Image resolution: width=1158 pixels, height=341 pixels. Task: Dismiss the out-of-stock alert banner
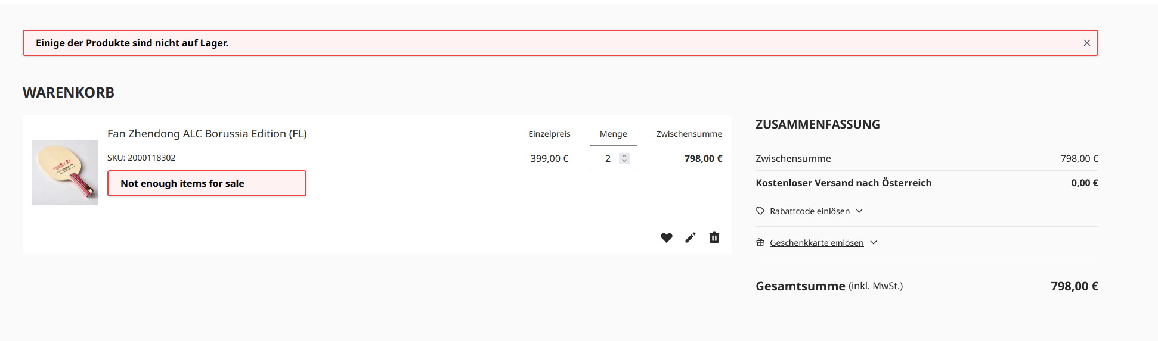point(1086,43)
